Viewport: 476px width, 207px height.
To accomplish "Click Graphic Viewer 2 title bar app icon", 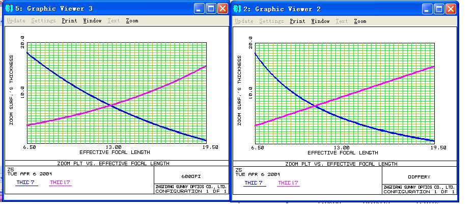I will click(x=237, y=9).
